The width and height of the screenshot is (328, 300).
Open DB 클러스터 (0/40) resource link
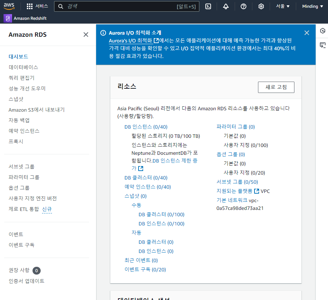pos(146,178)
